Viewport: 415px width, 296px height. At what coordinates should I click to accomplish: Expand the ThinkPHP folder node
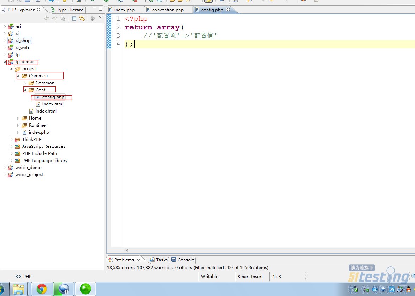(11, 139)
